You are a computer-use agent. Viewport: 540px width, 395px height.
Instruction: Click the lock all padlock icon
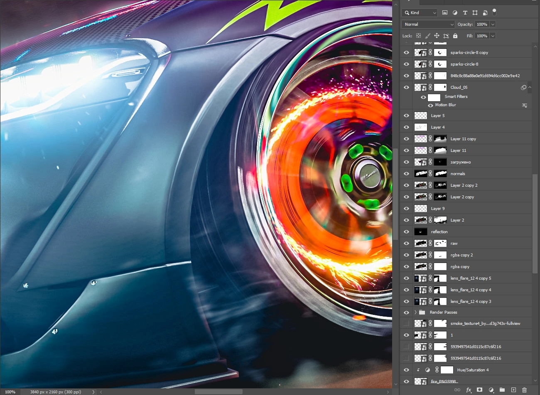tap(455, 36)
